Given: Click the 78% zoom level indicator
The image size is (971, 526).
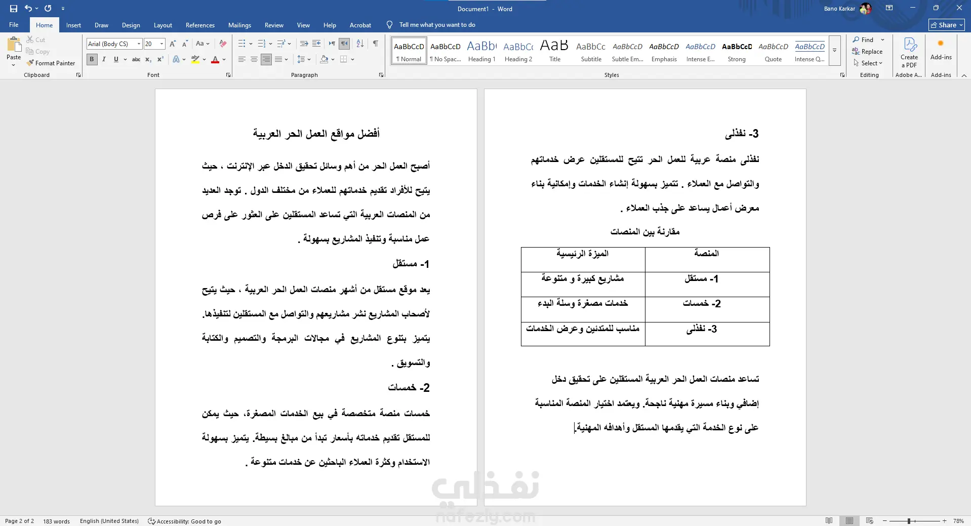Looking at the screenshot, I should point(958,521).
